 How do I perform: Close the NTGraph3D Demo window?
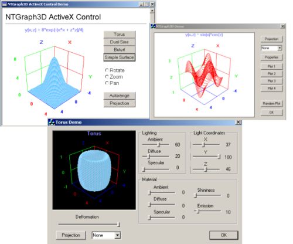pos(282,26)
